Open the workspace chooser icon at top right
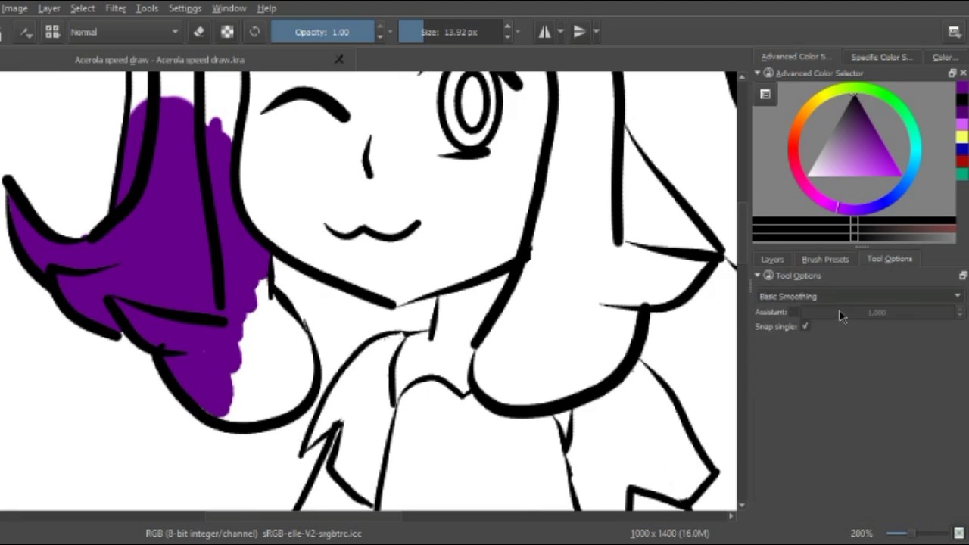 955,32
